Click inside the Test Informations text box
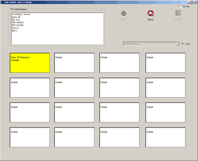This screenshot has width=198, height=161. pyautogui.click(x=57, y=28)
